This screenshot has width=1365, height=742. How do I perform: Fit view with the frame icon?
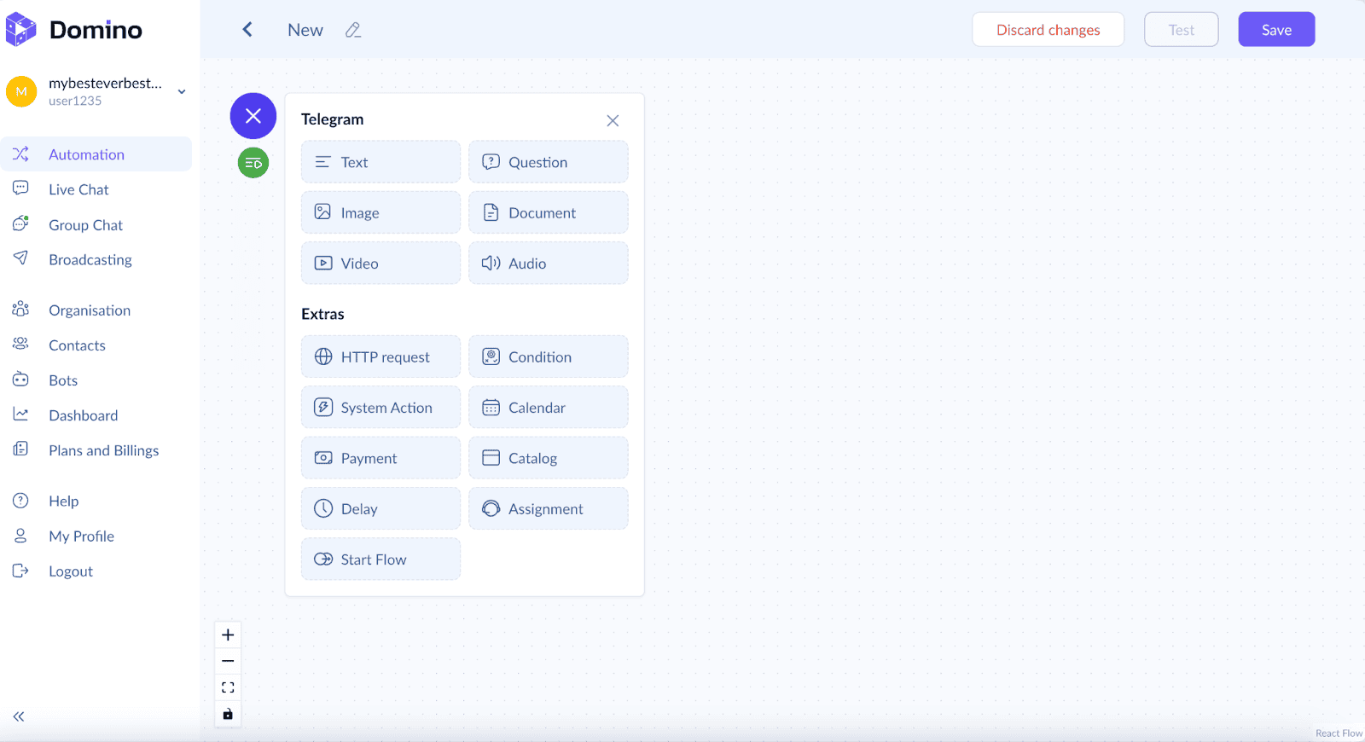tap(228, 687)
